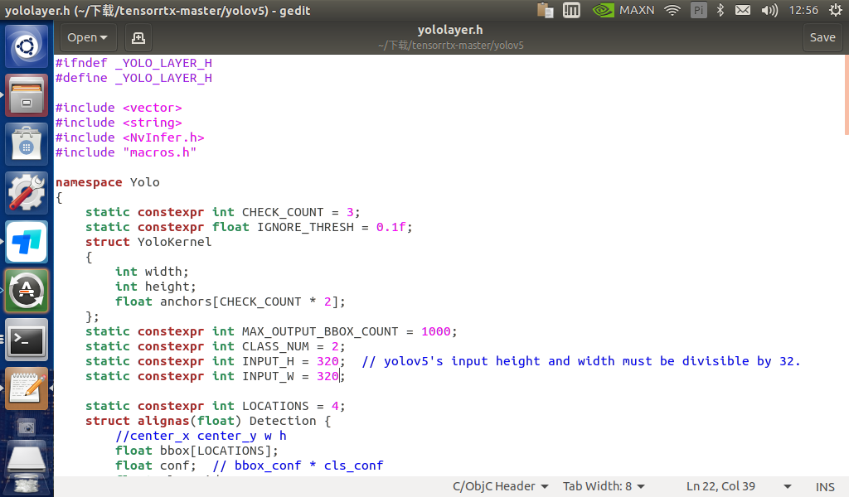849x497 pixels.
Task: Click the 'int width;' member line
Action: coord(152,272)
